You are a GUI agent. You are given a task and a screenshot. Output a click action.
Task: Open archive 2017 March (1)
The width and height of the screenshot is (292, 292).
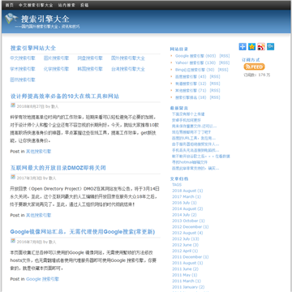pyautogui.click(x=187, y=197)
